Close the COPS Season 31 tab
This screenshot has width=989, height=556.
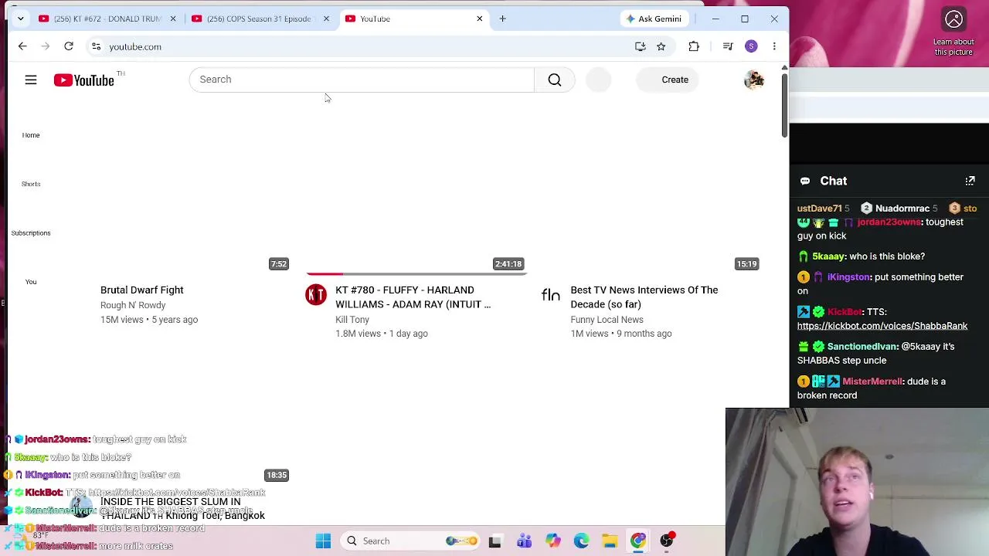click(326, 19)
